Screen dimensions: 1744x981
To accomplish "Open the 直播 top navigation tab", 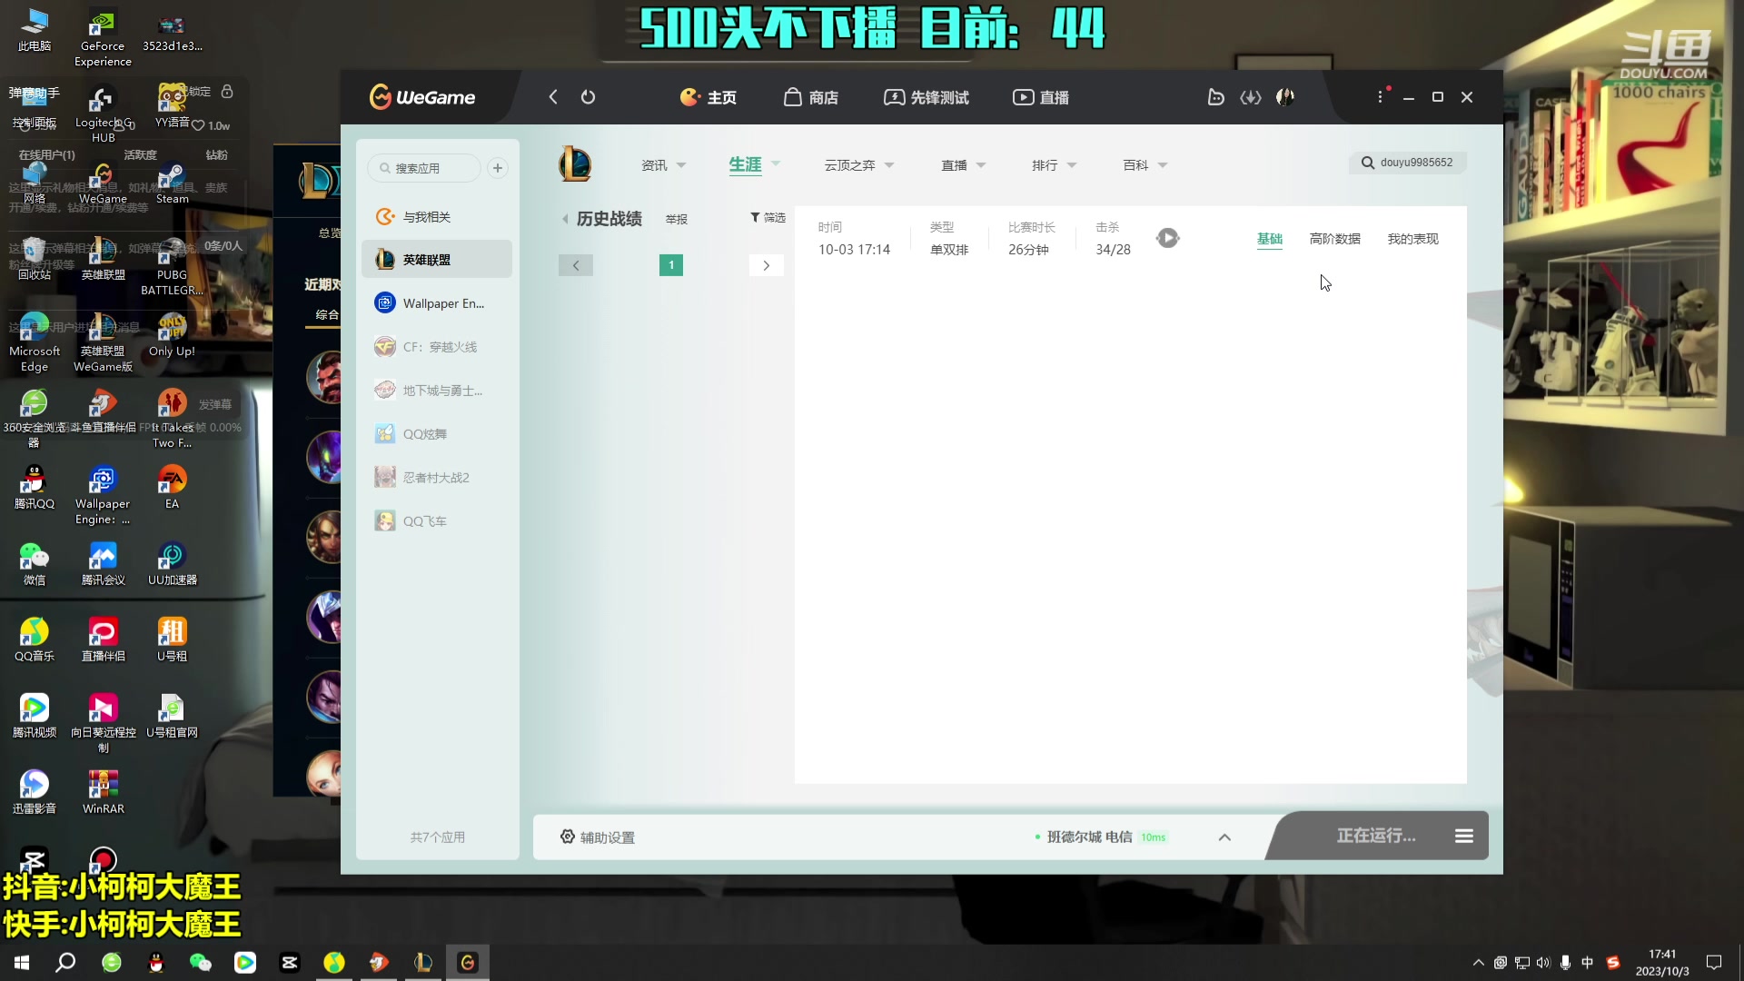I will coord(1041,97).
